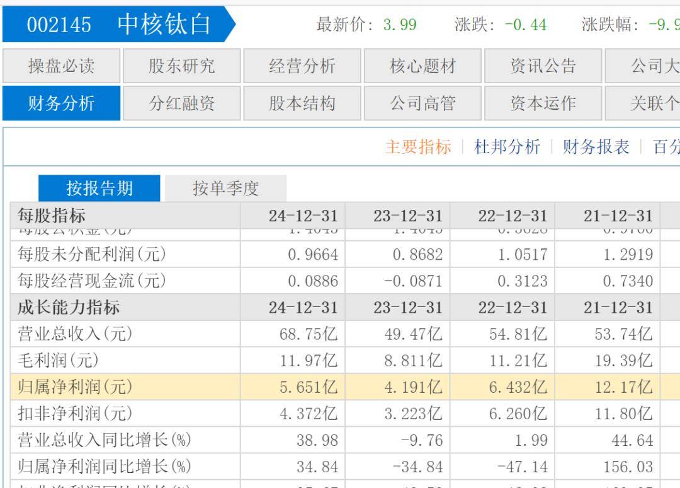Screen dimensions: 680x488
Task: Click the 49.47亿 revenue value
Action: click(x=413, y=334)
